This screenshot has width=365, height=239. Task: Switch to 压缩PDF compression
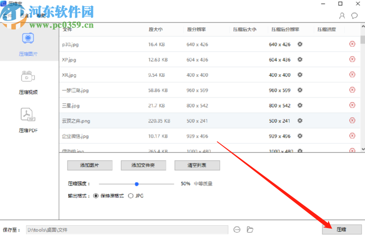tap(28, 120)
